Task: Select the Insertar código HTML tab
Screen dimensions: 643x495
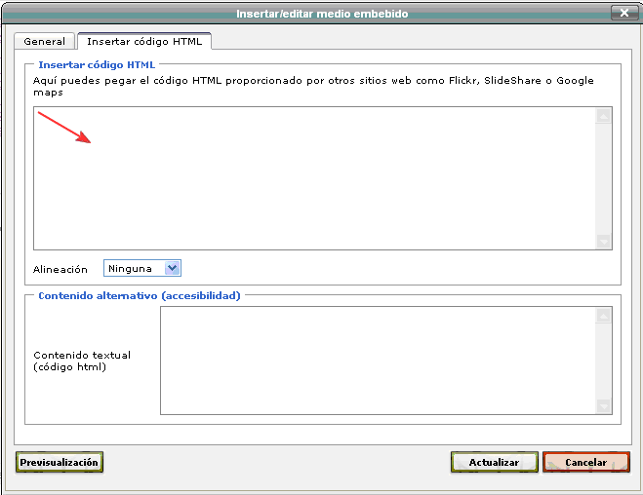Action: tap(144, 42)
